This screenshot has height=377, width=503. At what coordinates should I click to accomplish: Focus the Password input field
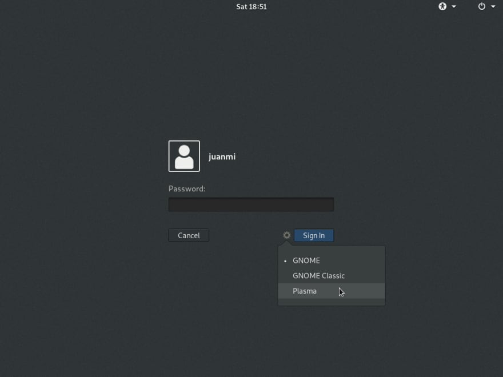click(251, 204)
